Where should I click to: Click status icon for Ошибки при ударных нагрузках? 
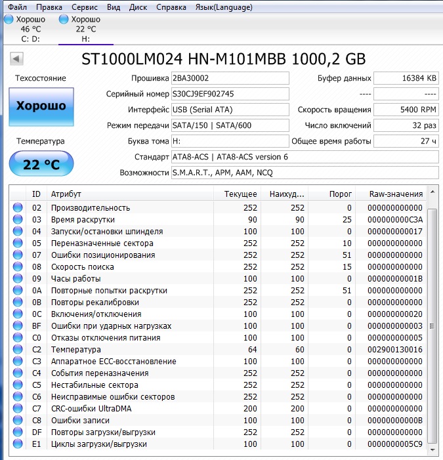coord(18,325)
